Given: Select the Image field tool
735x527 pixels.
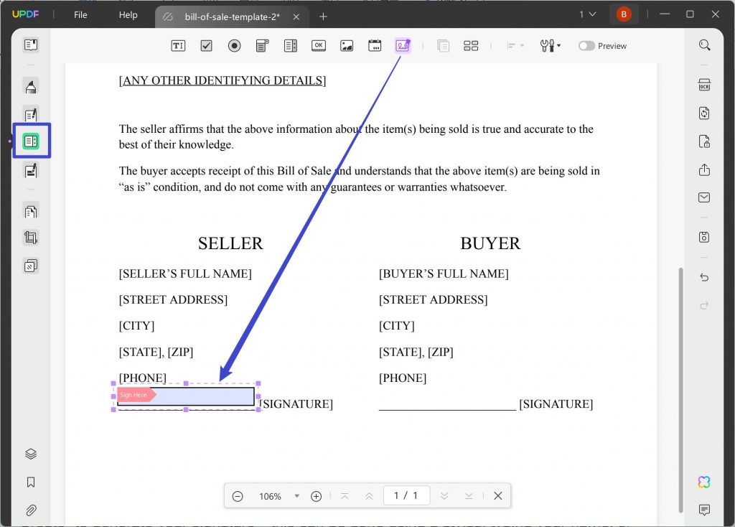Looking at the screenshot, I should (x=346, y=45).
